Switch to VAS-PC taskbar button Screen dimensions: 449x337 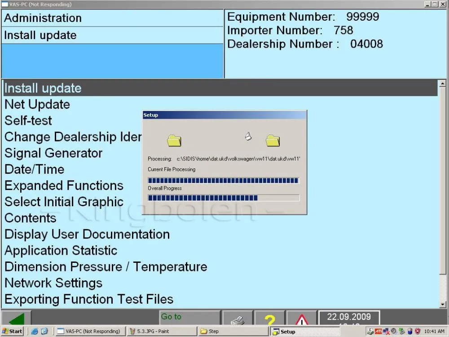(90, 331)
